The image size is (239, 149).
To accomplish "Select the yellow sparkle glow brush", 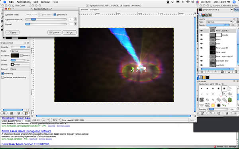I will (x=213, y=105).
